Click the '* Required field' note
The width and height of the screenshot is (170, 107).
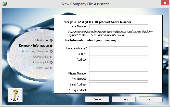point(78,90)
